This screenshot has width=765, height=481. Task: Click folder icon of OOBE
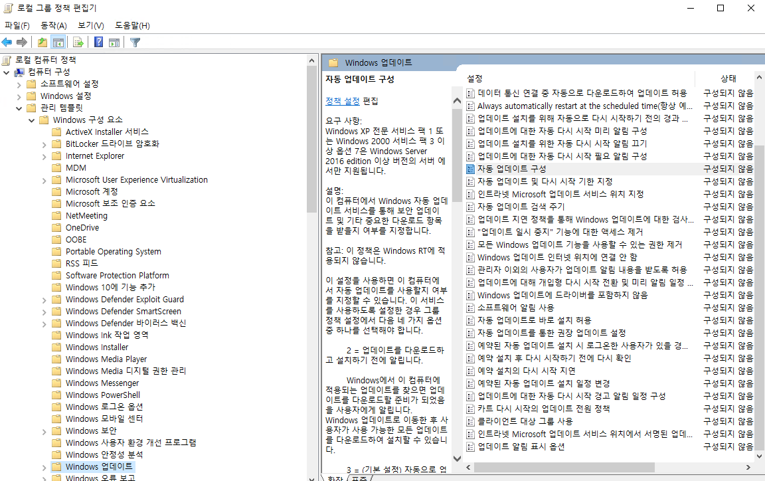pos(56,239)
